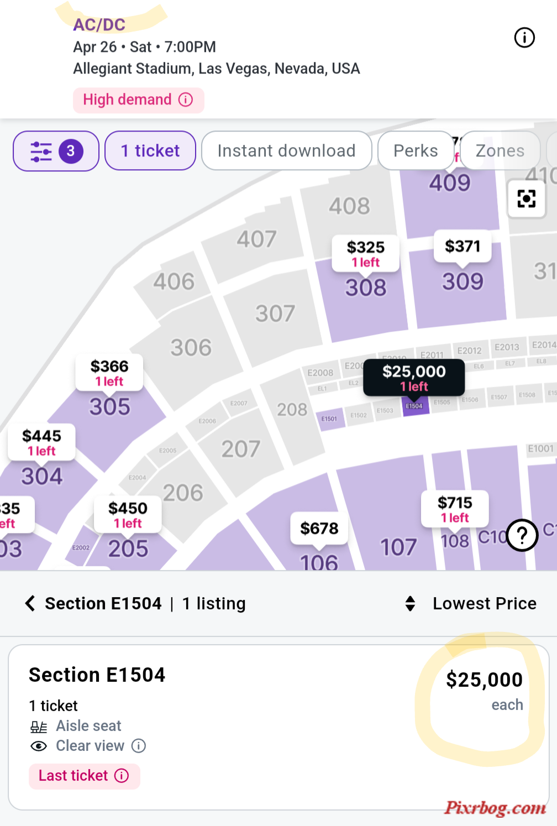Recenter the map with the focus icon

(x=527, y=198)
